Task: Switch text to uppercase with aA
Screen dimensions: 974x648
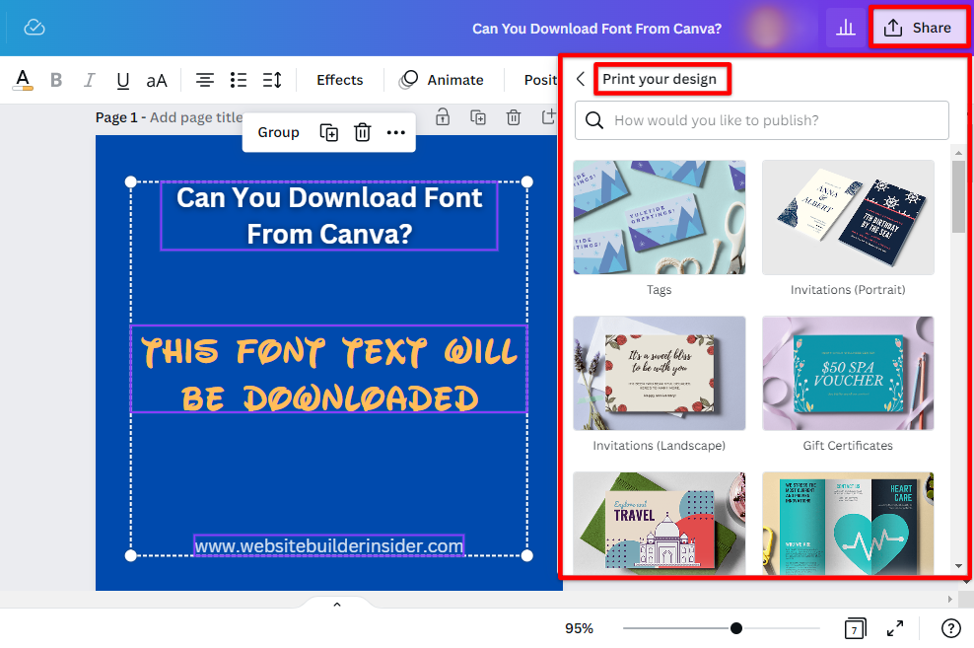Action: [x=157, y=81]
